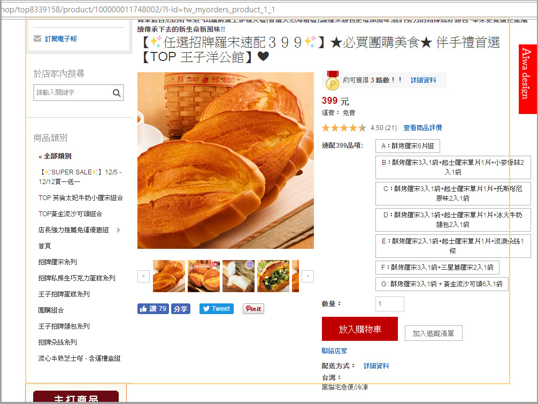The image size is (538, 404).
Task: Click the browser address bar URL
Action: (x=137, y=10)
